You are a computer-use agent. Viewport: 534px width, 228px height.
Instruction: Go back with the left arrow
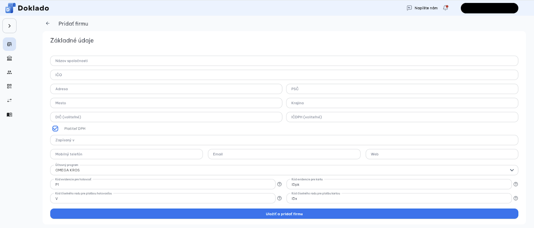48,23
